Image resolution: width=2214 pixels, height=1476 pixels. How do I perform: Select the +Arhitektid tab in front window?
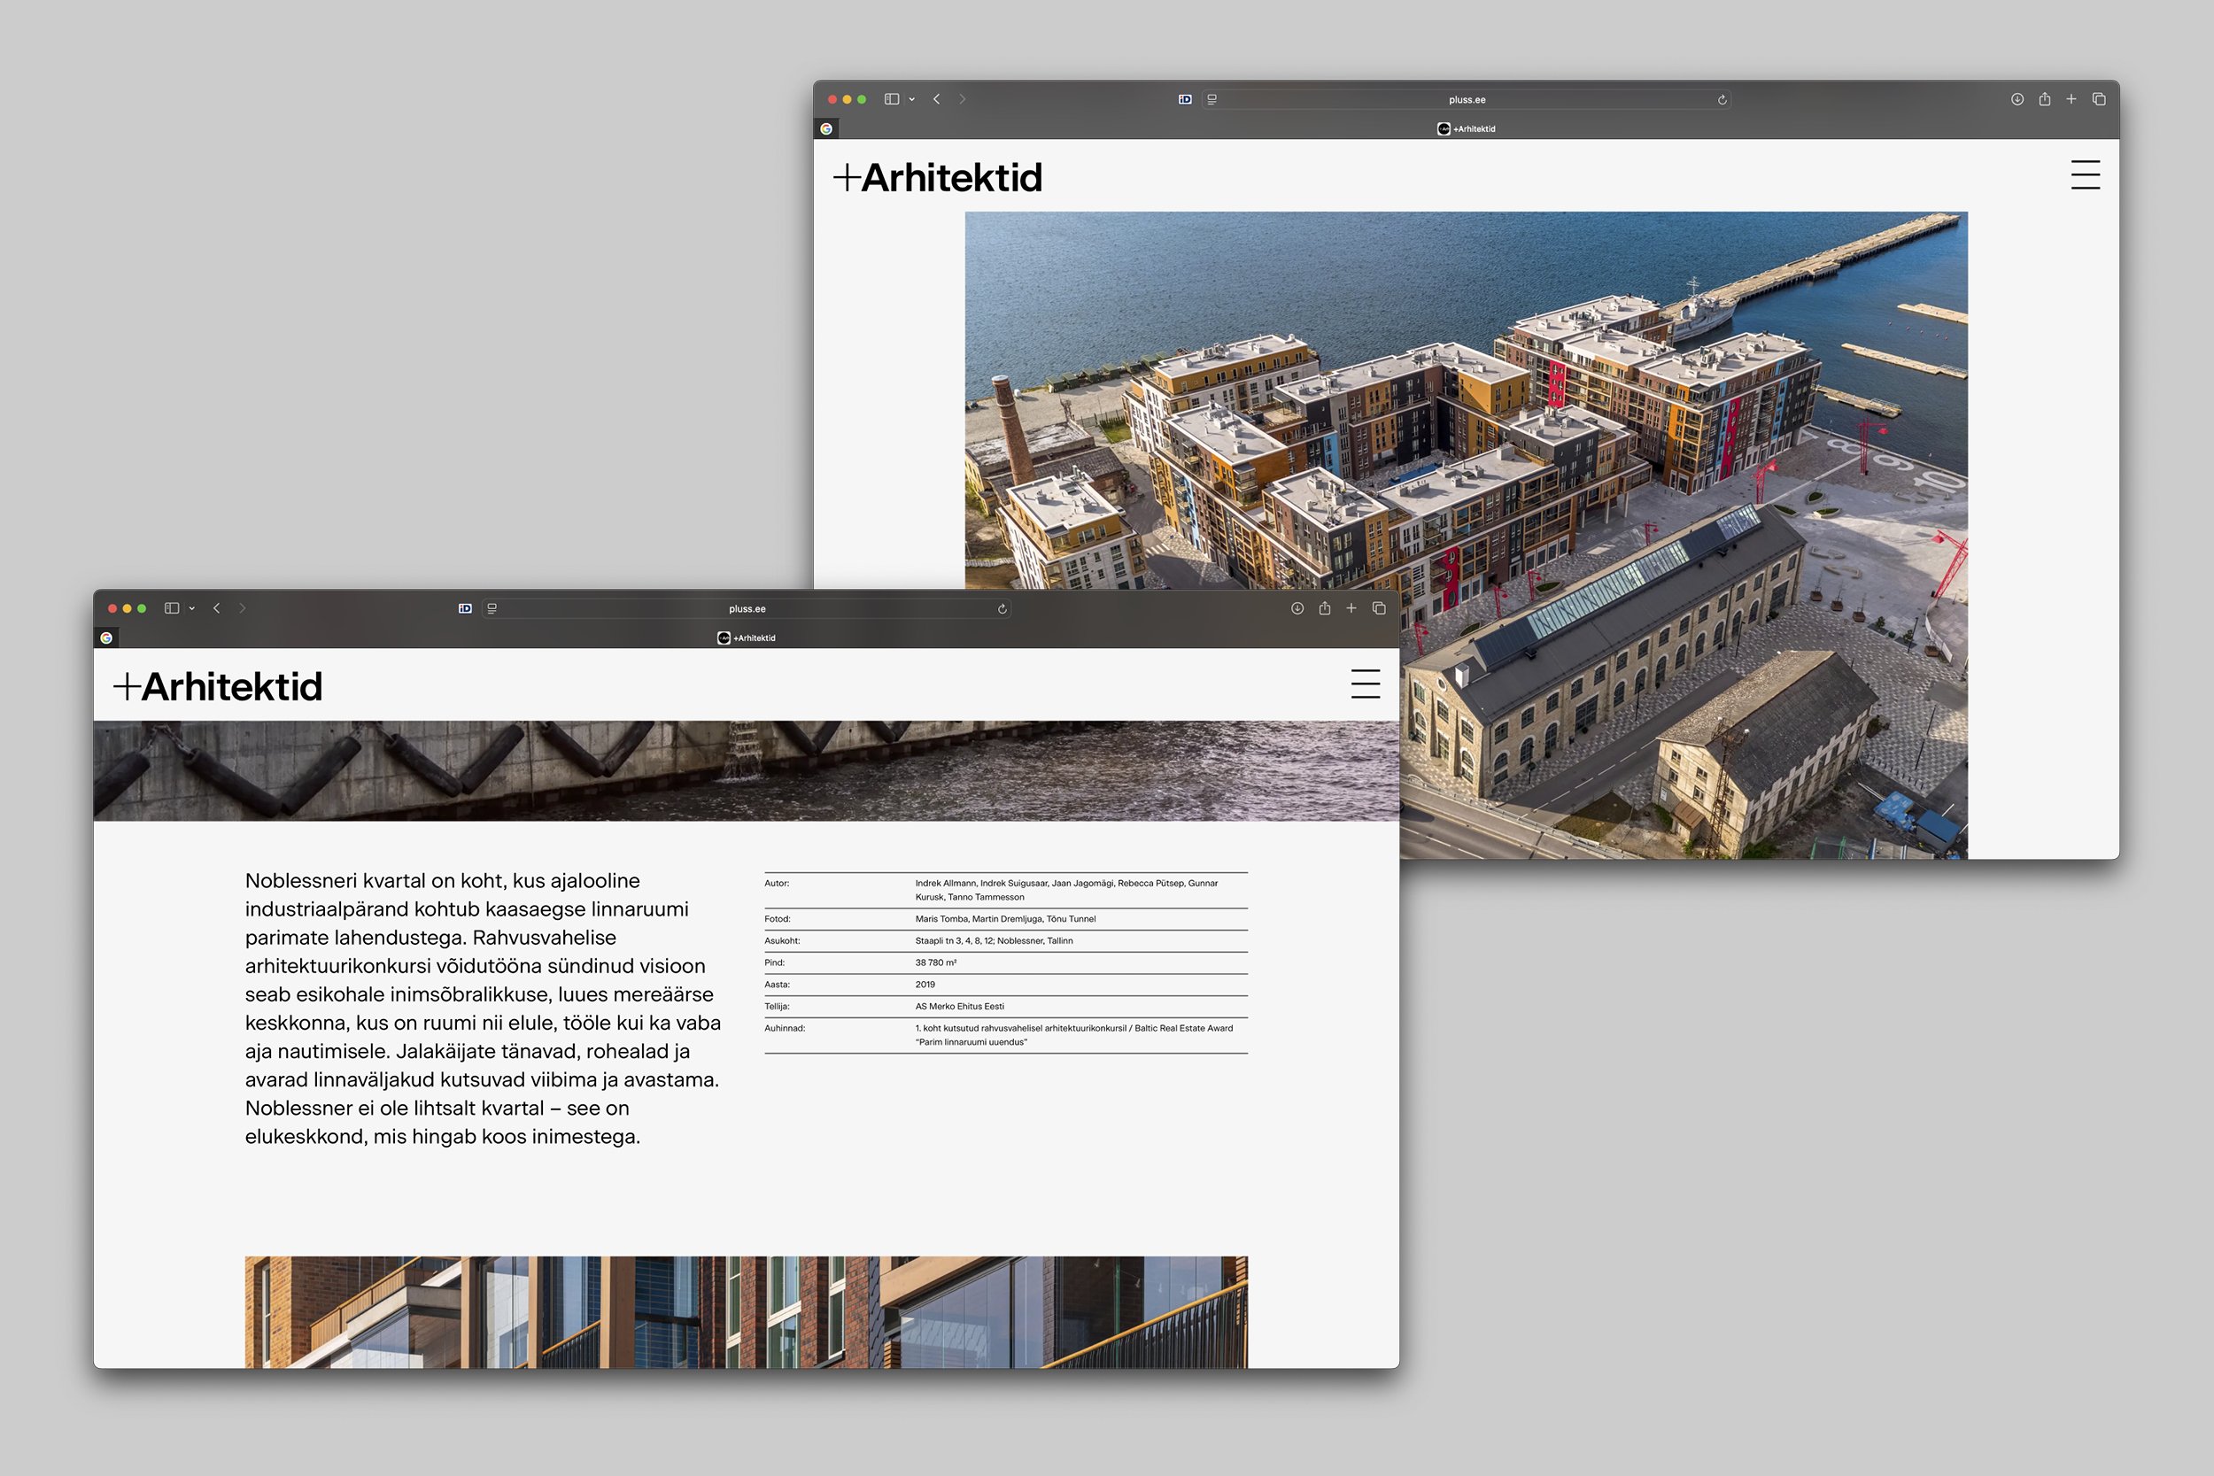click(747, 638)
